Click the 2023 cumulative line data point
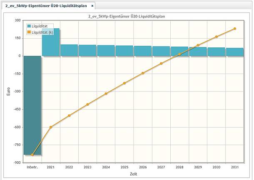Screen dimensions: 254x180 pos(87,104)
